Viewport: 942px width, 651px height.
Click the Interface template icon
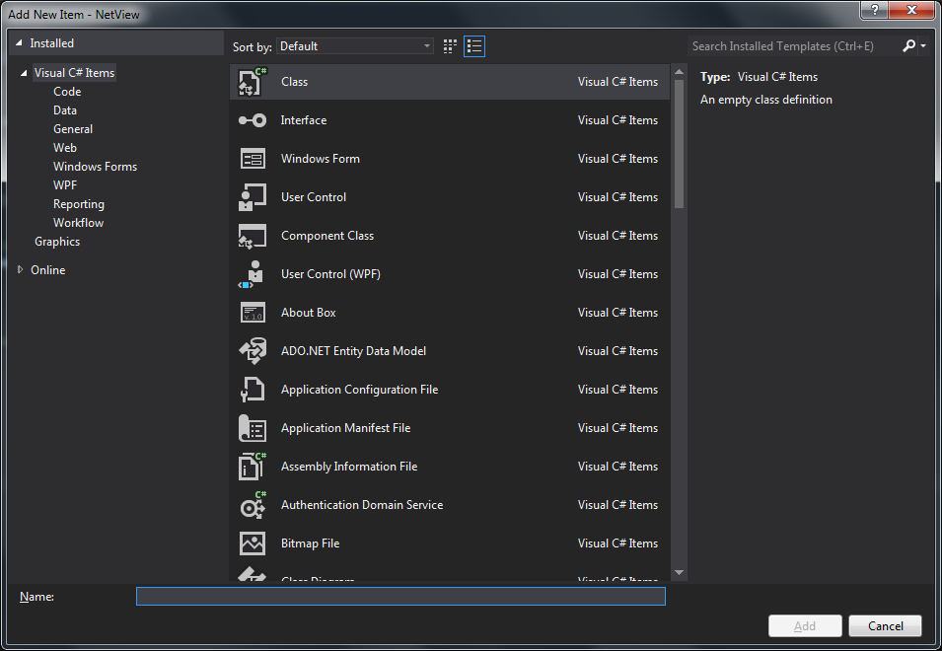pyautogui.click(x=252, y=119)
